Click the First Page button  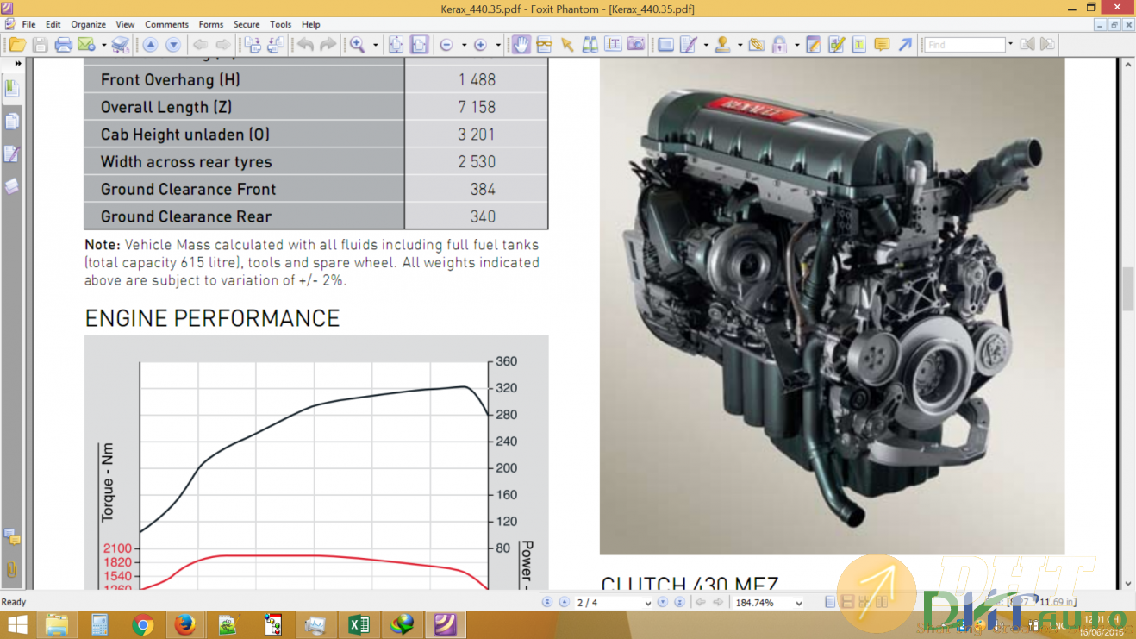(547, 601)
